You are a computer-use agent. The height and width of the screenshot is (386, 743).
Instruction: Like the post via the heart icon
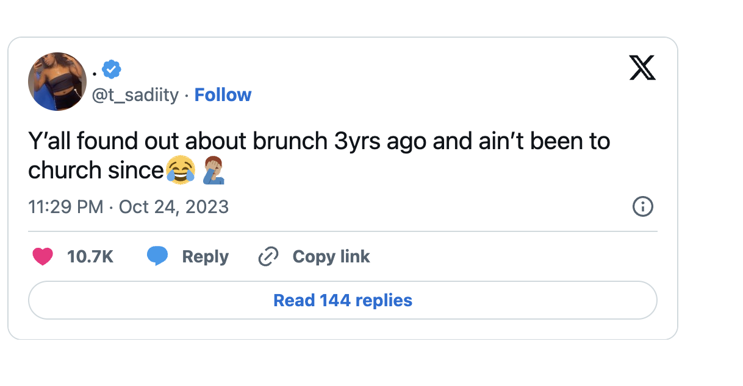pyautogui.click(x=42, y=256)
